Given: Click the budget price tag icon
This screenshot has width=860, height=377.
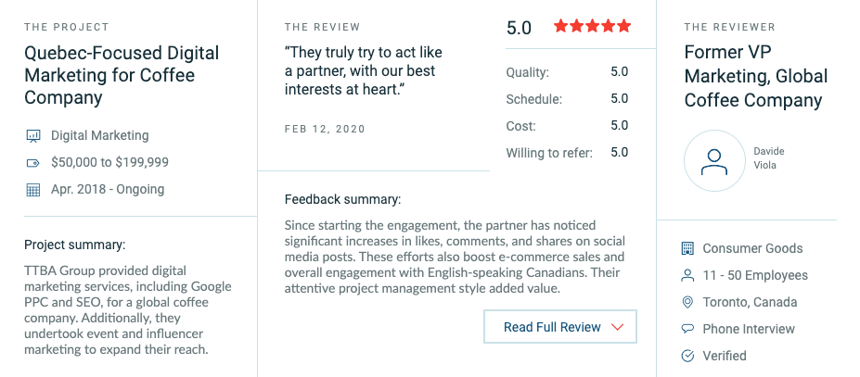Looking at the screenshot, I should 33,163.
